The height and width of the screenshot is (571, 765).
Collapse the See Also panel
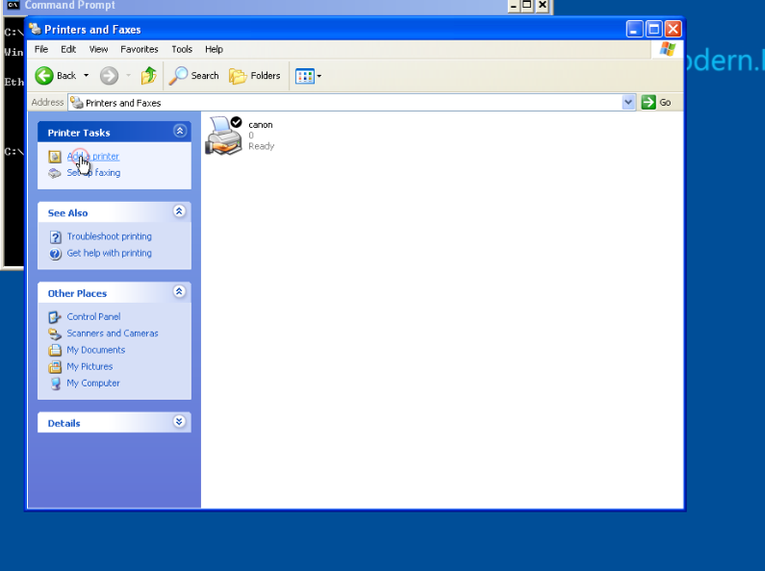pyautogui.click(x=179, y=212)
